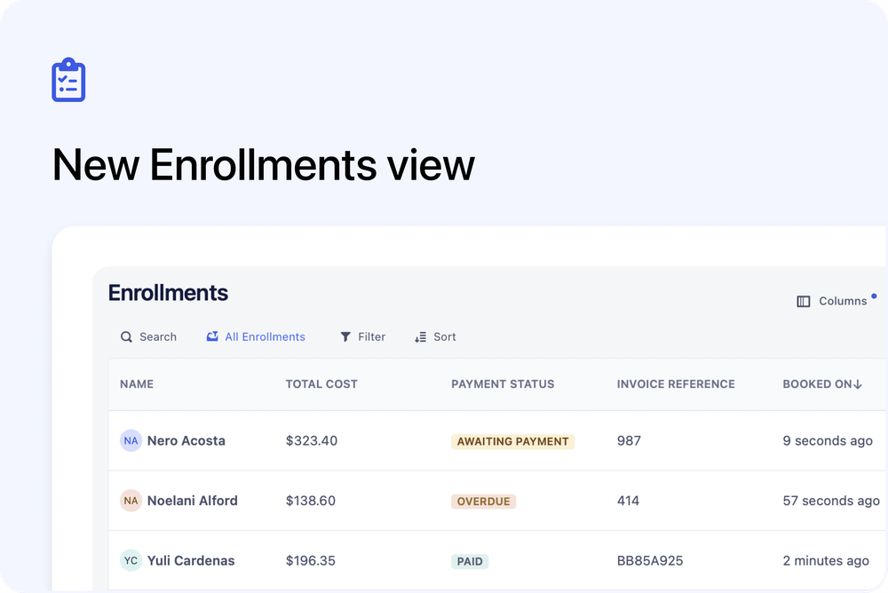Select Search in the toolbar
This screenshot has width=888, height=593.
[x=149, y=336]
